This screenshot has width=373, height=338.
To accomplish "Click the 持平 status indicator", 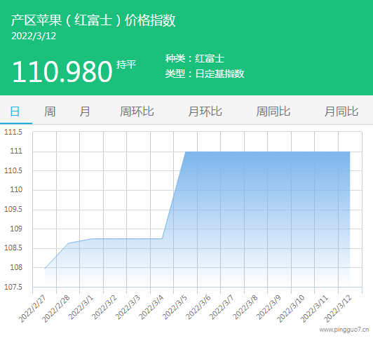I will tap(126, 65).
